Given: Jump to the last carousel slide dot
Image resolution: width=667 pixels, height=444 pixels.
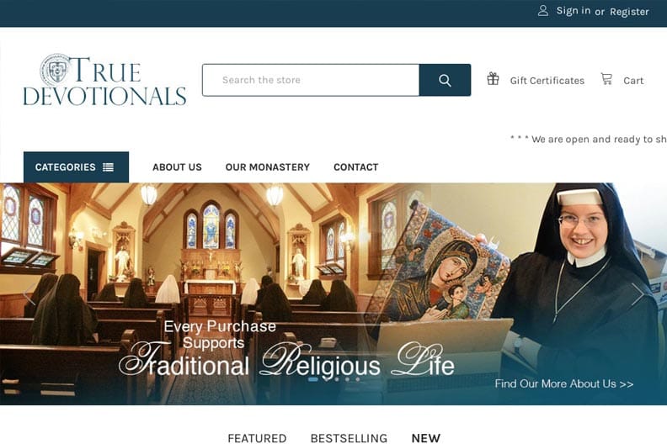Looking at the screenshot, I should pos(358,379).
